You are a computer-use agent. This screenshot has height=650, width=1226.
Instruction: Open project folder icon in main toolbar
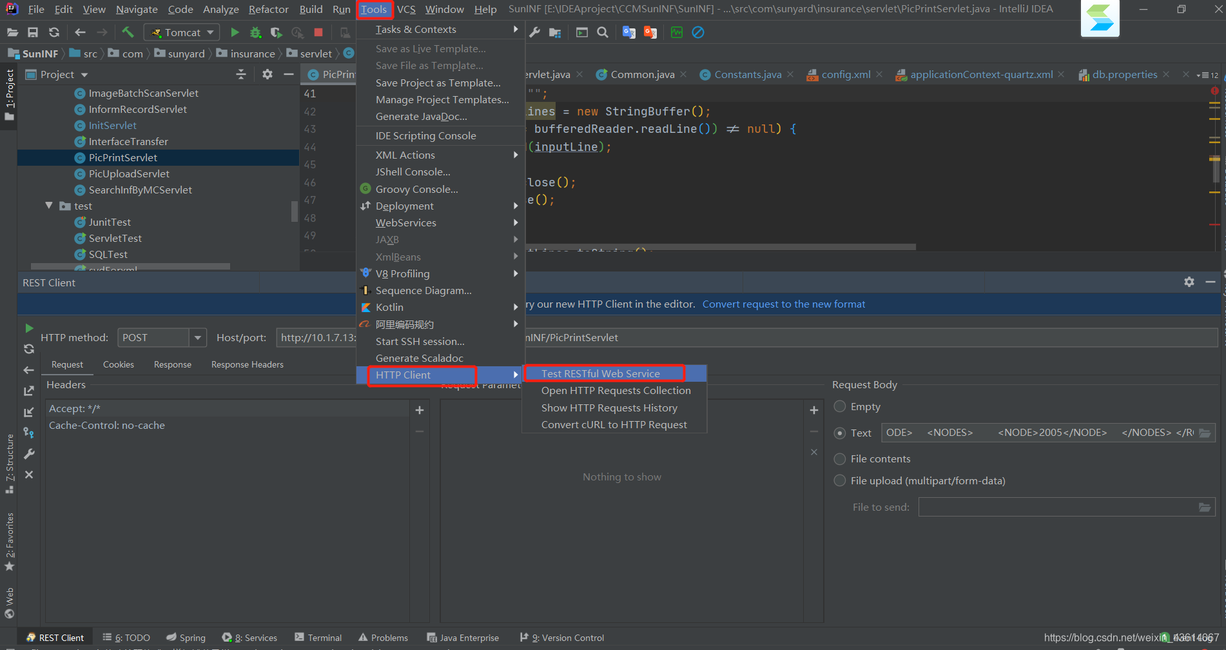pyautogui.click(x=12, y=32)
